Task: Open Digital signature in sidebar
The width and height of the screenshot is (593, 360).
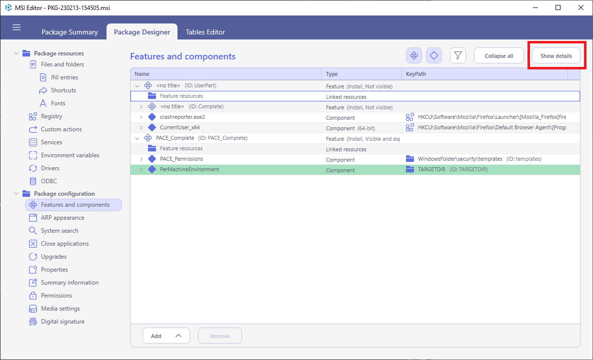Action: click(63, 322)
